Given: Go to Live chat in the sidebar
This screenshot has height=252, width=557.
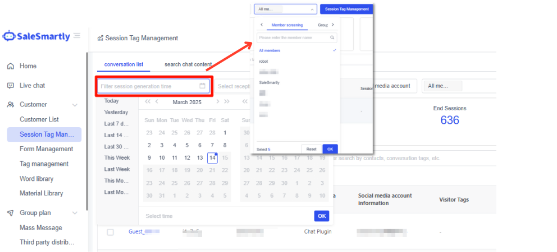Looking at the screenshot, I should [x=32, y=86].
